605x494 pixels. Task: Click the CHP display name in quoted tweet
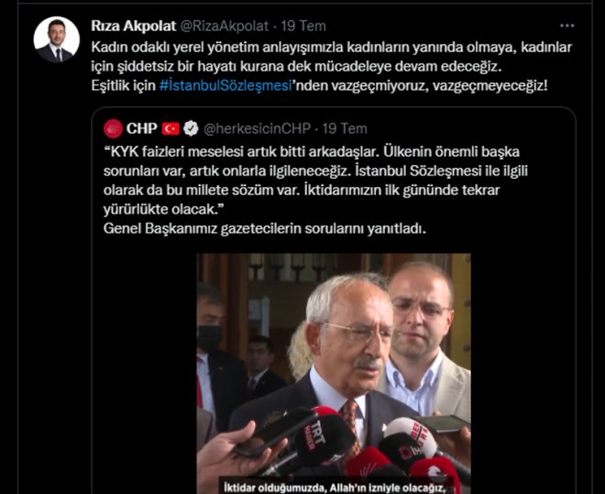pos(141,128)
